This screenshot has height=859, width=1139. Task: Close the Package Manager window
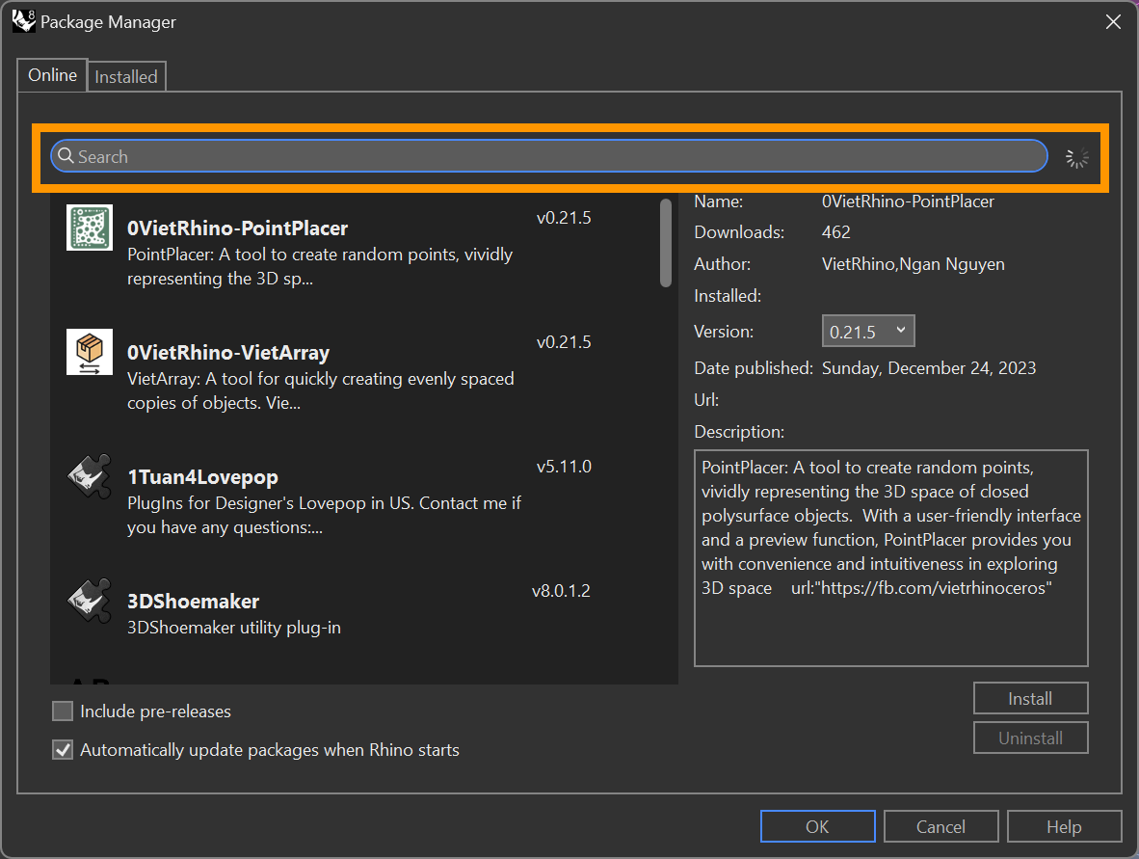click(x=1113, y=22)
